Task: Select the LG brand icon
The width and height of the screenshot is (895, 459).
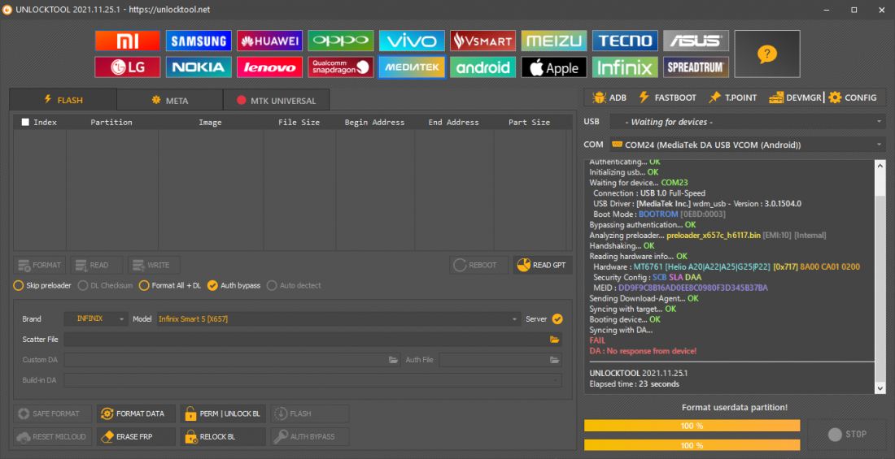Action: coord(127,67)
